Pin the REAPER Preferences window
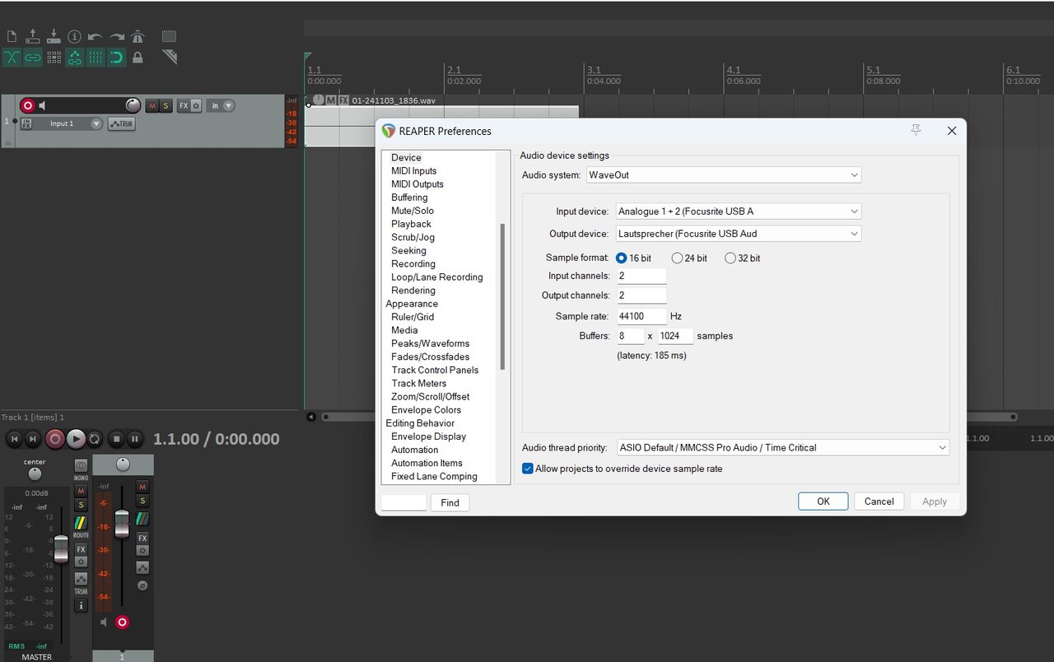 (x=916, y=130)
